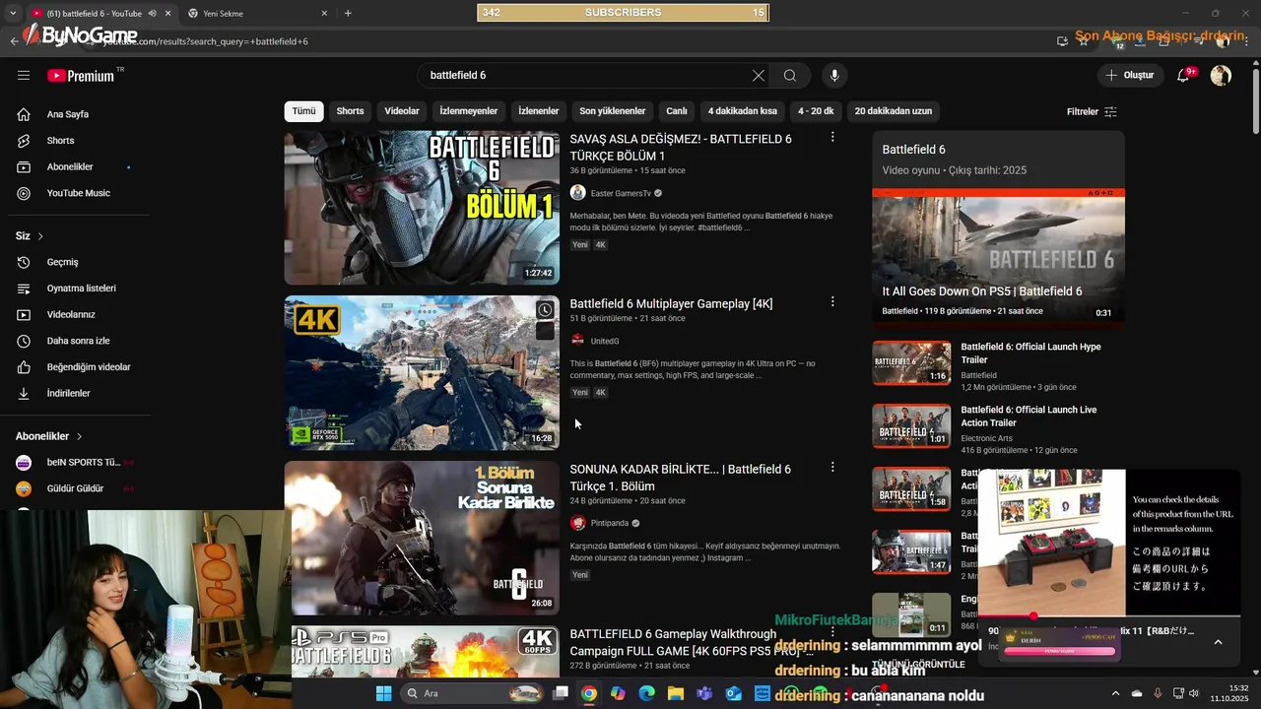This screenshot has height=709, width=1261.
Task: Select the Shorts filter chip
Action: pyautogui.click(x=350, y=111)
